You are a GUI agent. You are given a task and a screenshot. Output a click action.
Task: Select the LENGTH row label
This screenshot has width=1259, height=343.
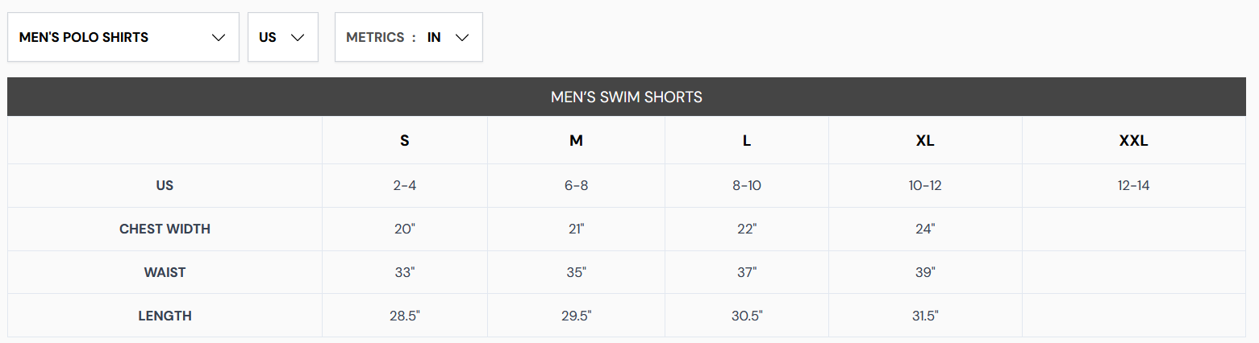(x=165, y=316)
